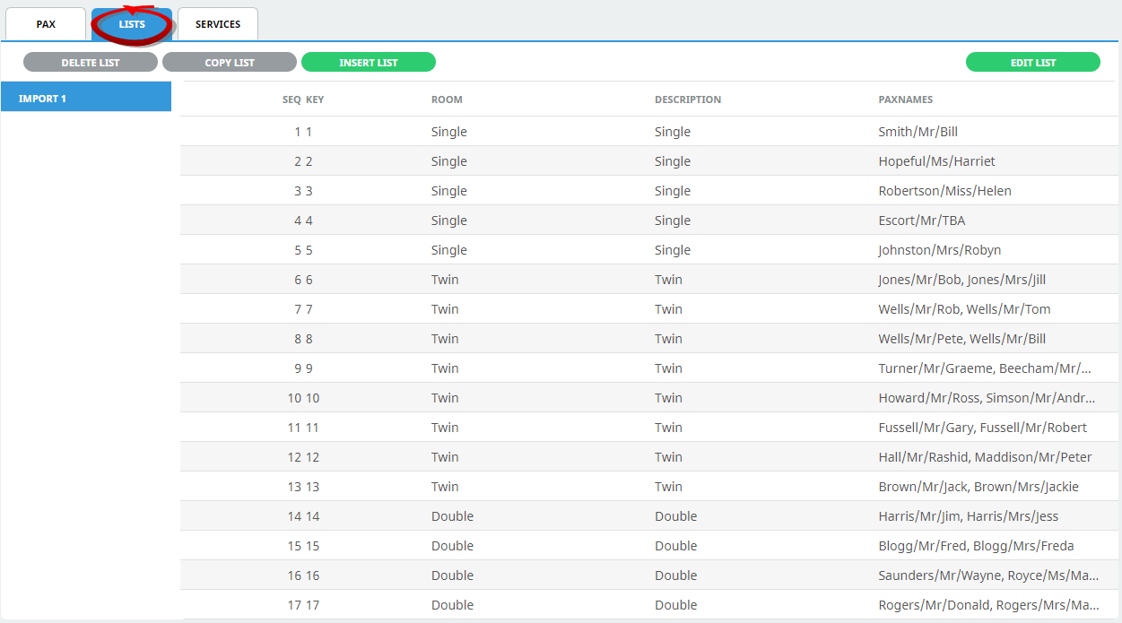The image size is (1122, 623).
Task: Switch to the SERVICES tab
Action: (218, 24)
